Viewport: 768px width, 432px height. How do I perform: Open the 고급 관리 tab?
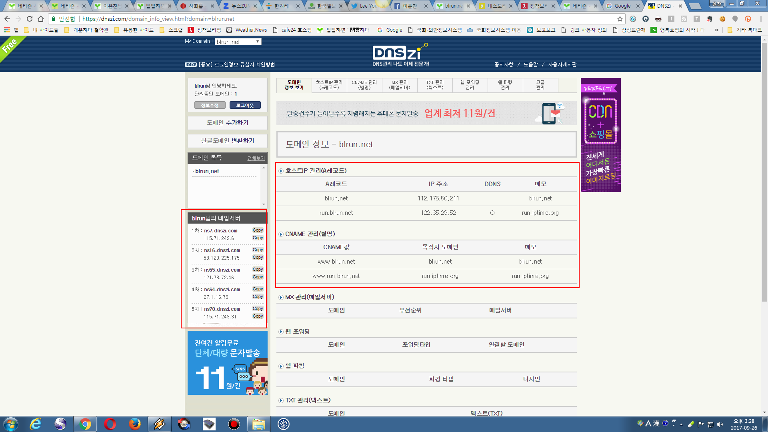pyautogui.click(x=540, y=85)
